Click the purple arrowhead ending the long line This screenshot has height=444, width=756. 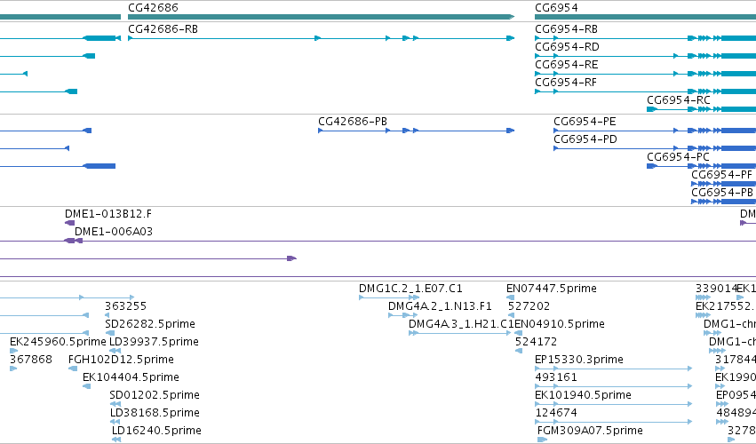[x=291, y=258]
